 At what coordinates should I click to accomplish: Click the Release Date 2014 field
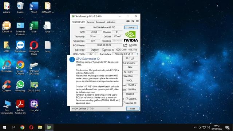click(93, 41)
